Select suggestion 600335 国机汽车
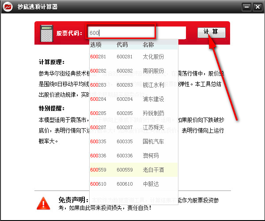This screenshot has height=221, width=265. [x=134, y=141]
